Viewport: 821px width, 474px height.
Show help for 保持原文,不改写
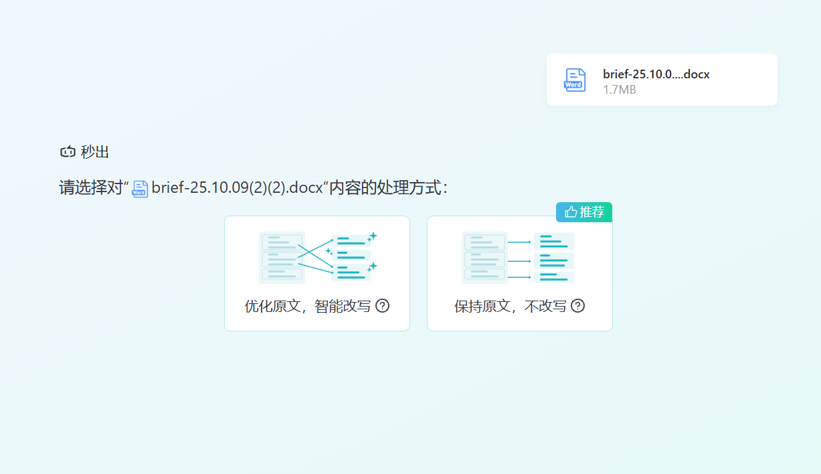point(577,306)
